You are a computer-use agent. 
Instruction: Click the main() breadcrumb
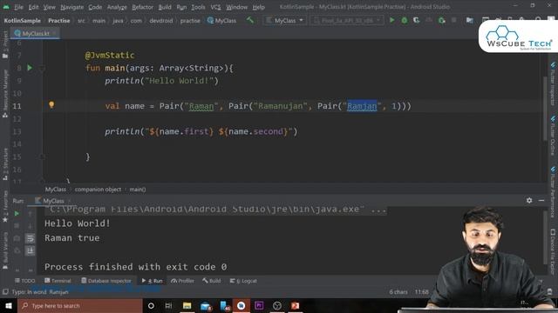pyautogui.click(x=138, y=190)
